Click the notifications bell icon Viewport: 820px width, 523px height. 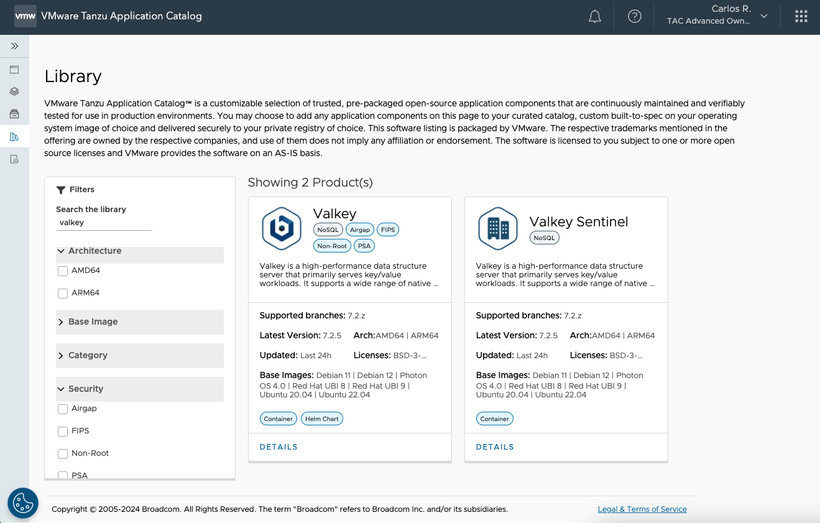[x=594, y=17]
